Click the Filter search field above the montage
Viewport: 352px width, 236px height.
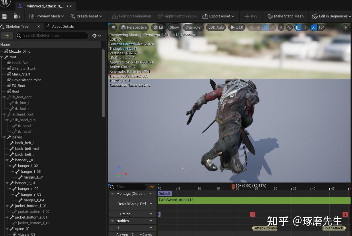pyautogui.click(x=128, y=187)
